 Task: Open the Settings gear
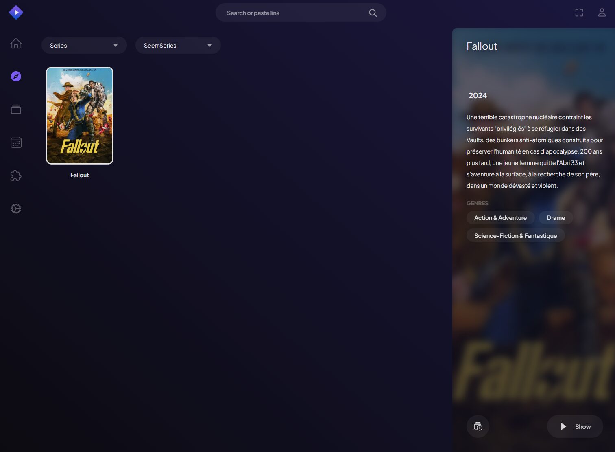coord(16,208)
